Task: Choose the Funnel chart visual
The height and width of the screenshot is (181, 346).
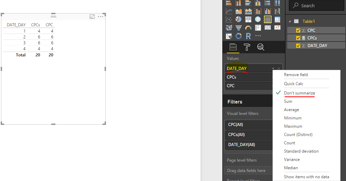Action: coord(238,28)
